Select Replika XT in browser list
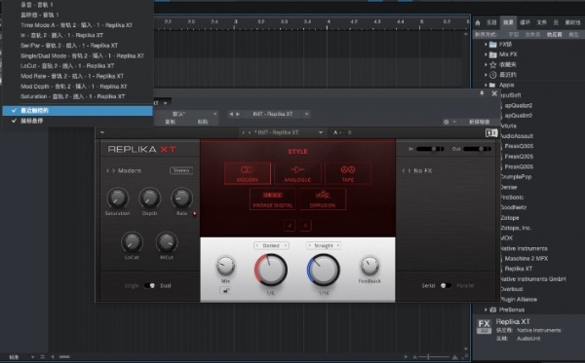 click(x=519, y=269)
